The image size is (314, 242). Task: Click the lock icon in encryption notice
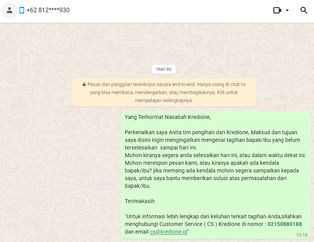tap(84, 84)
